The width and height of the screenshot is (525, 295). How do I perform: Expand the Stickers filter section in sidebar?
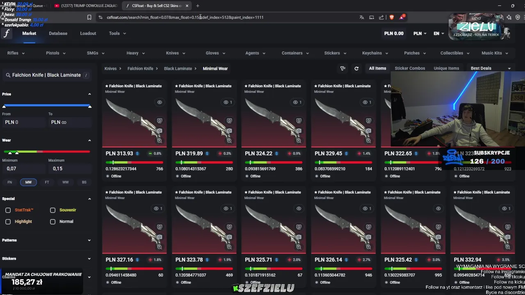[89, 259]
